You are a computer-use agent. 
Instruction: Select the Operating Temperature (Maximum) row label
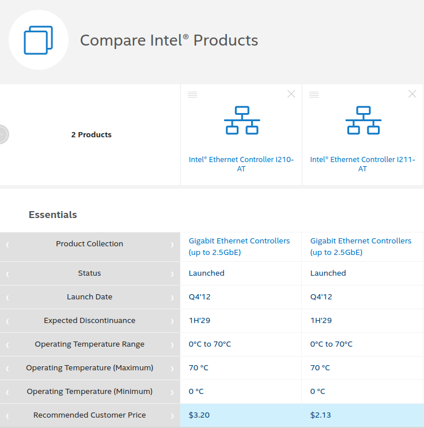click(89, 368)
